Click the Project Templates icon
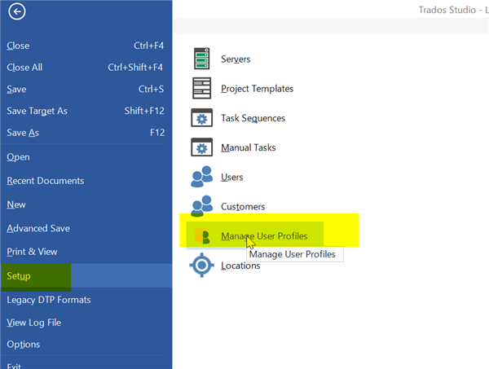This screenshot has width=489, height=369. [202, 88]
